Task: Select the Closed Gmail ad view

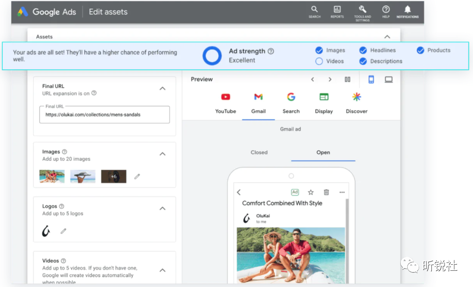Action: pos(259,152)
